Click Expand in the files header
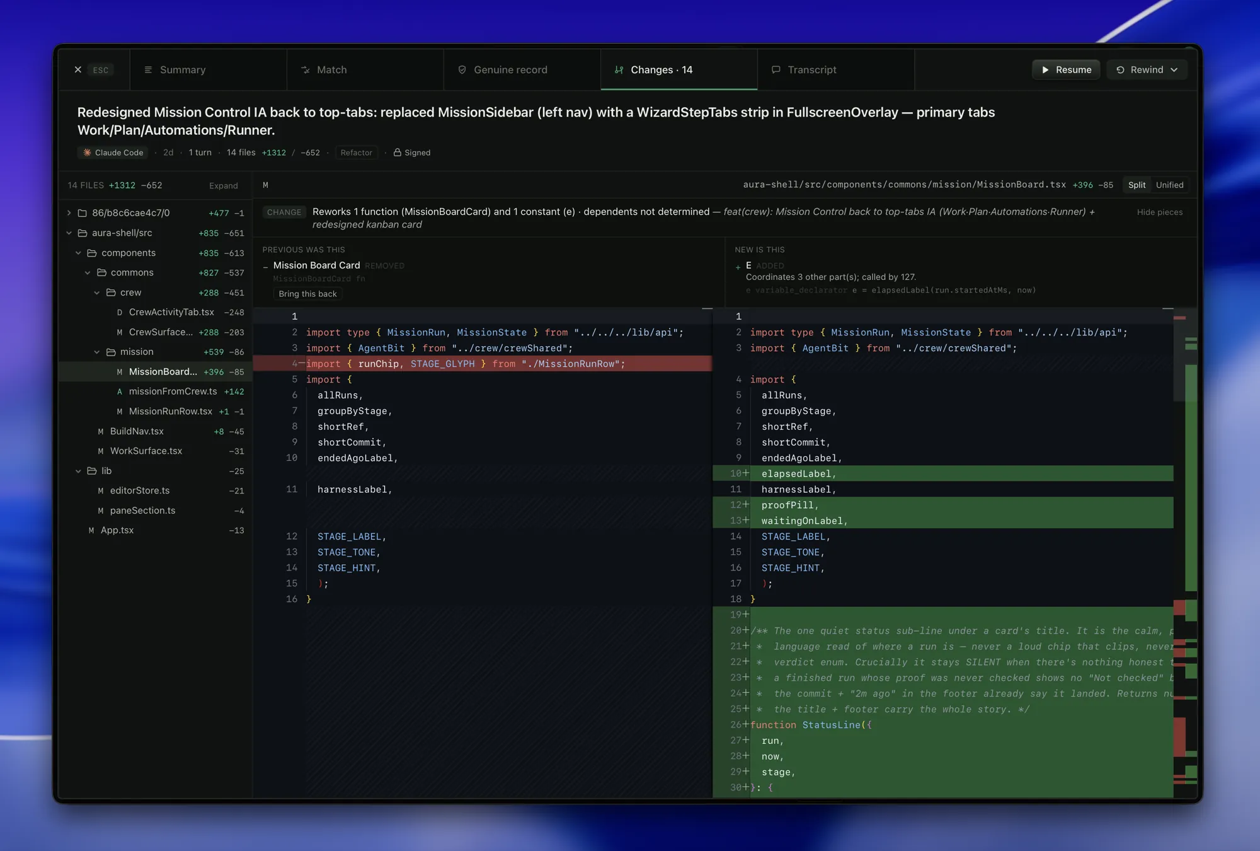This screenshot has height=851, width=1260. click(224, 185)
